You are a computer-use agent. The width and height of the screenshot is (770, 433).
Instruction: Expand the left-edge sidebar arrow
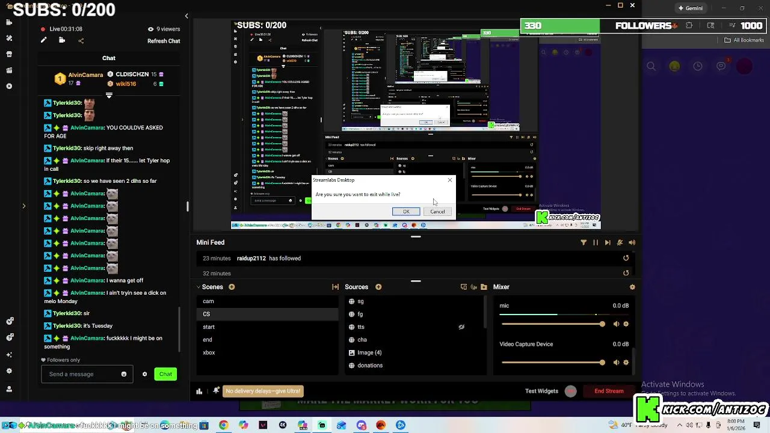click(x=24, y=206)
